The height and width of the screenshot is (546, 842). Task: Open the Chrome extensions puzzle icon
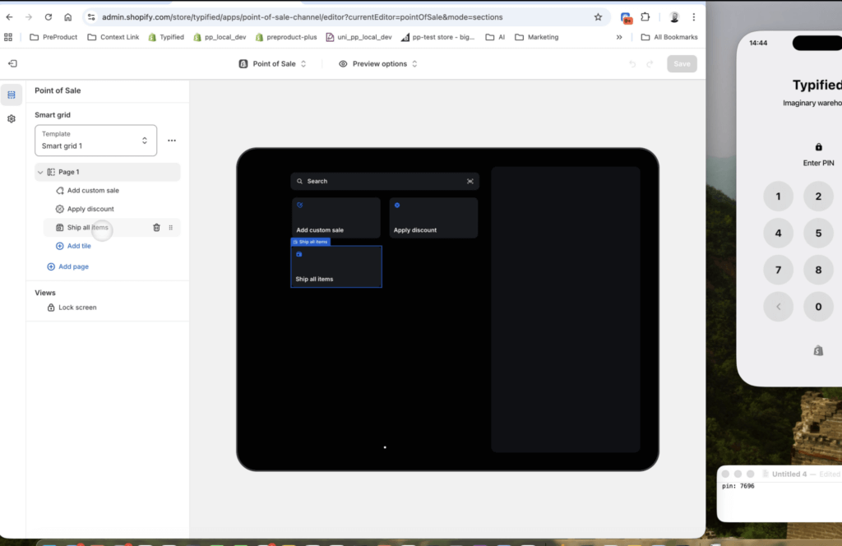click(x=645, y=16)
